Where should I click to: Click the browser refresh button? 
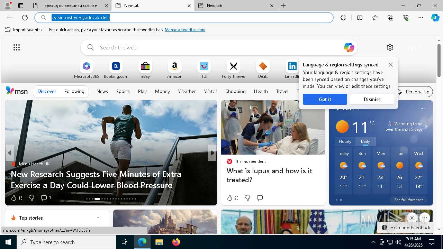(x=25, y=18)
